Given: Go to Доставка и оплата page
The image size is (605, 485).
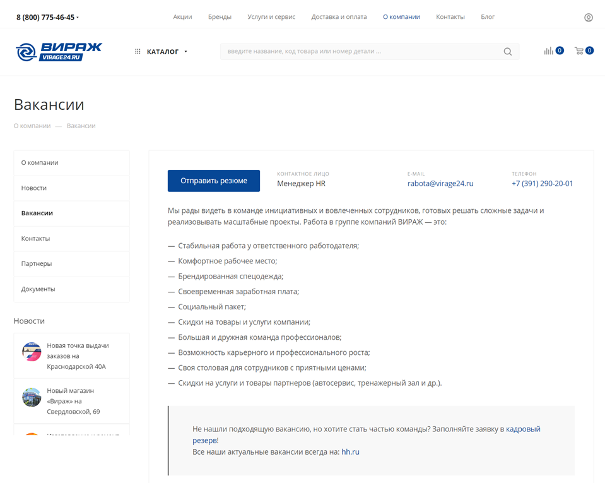Looking at the screenshot, I should pos(339,17).
